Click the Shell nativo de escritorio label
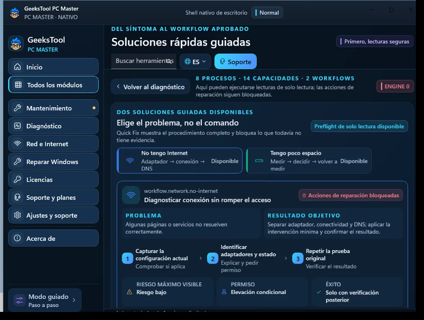The width and height of the screenshot is (424, 320). (x=216, y=13)
